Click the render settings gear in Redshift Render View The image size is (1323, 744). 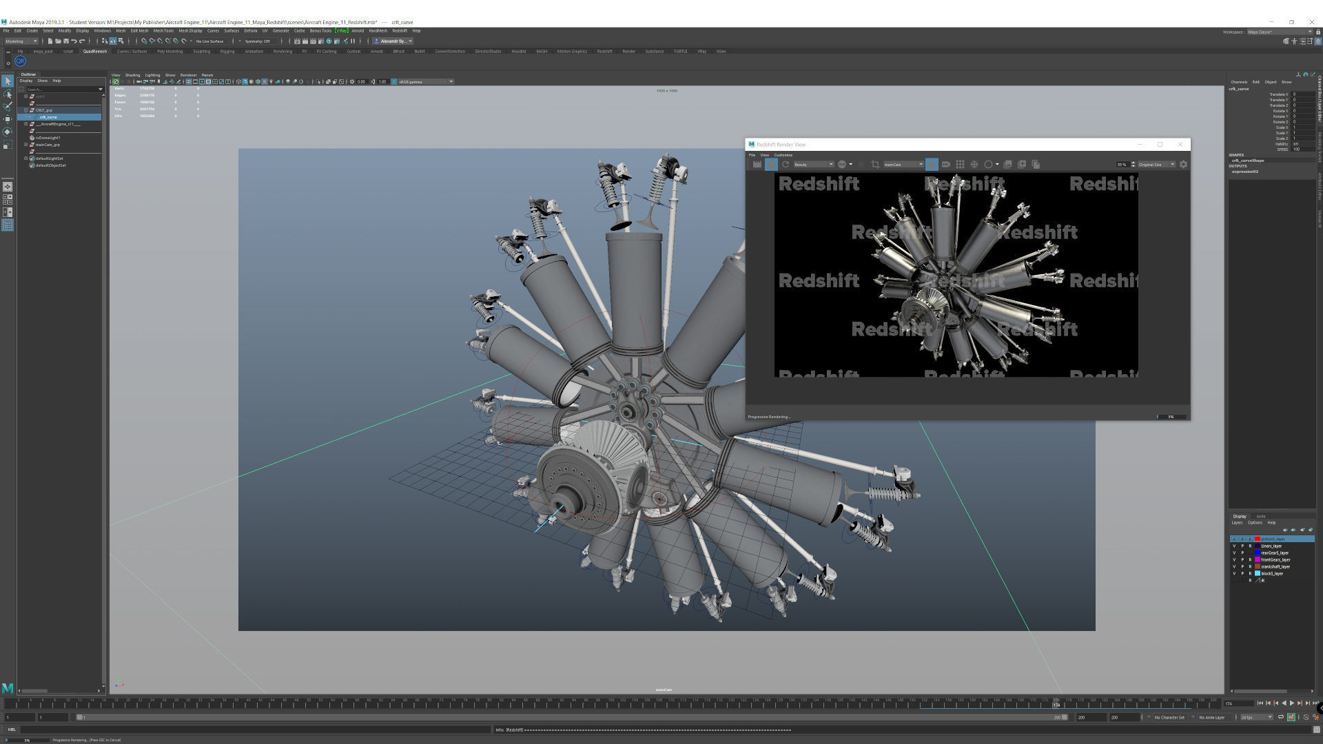click(1183, 164)
